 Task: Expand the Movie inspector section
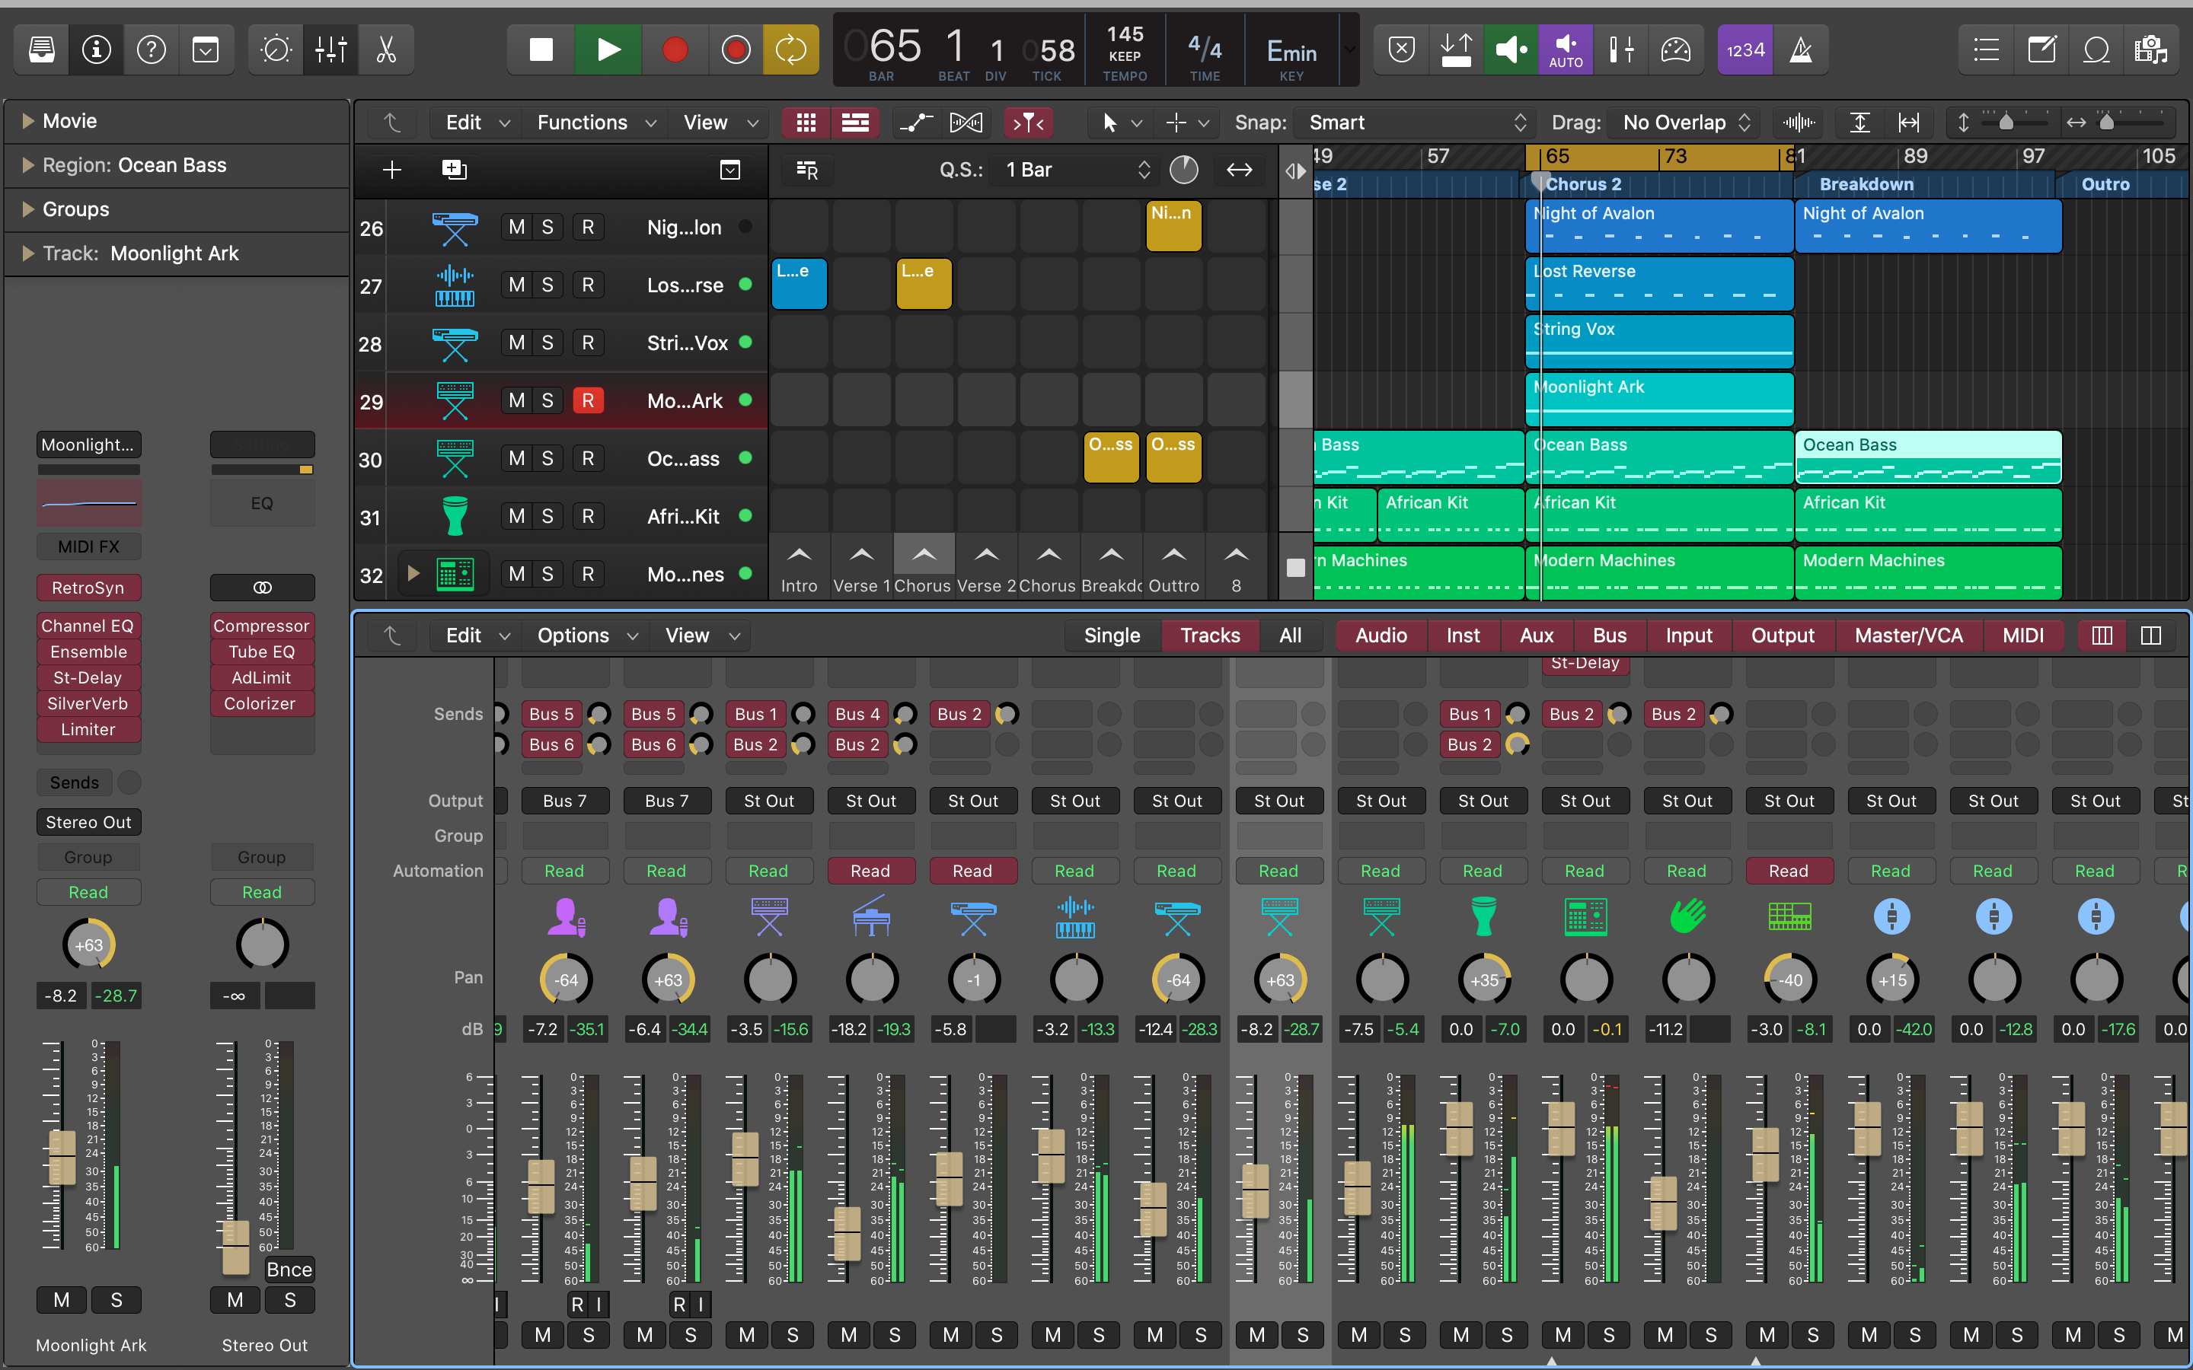pyautogui.click(x=28, y=120)
